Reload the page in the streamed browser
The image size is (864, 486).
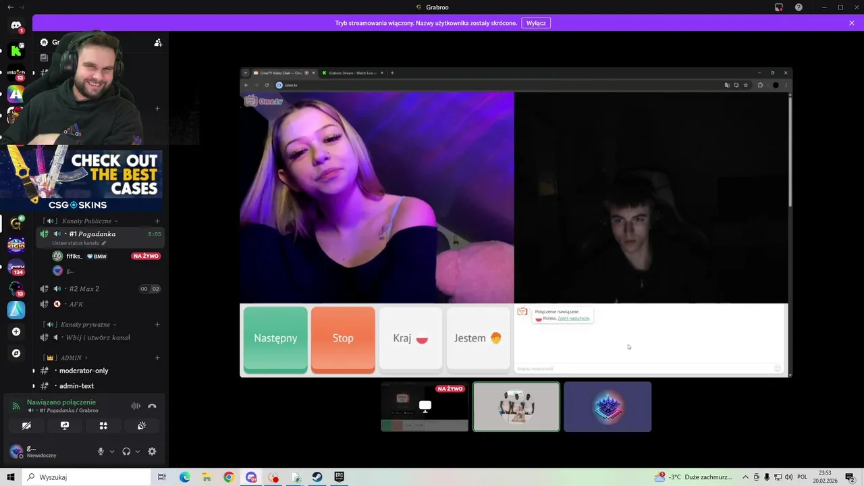(x=267, y=85)
